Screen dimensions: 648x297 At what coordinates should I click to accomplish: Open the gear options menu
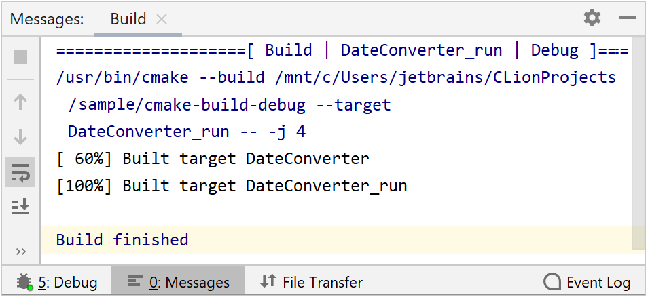click(x=592, y=18)
